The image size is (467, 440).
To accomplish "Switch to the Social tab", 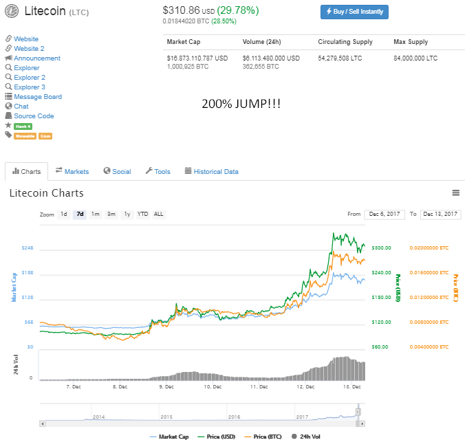I will click(x=118, y=171).
